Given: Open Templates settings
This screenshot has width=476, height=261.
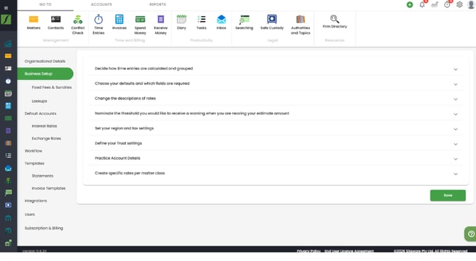Looking at the screenshot, I should coord(34,163).
